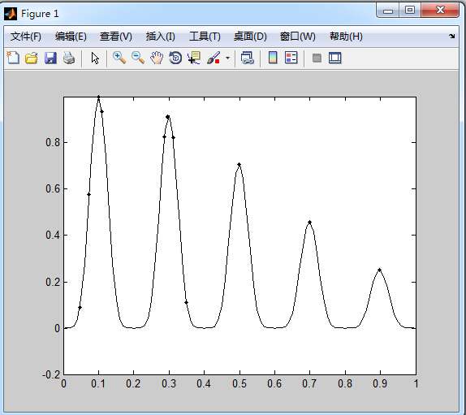
Task: Toggle the Data Cursor tool
Action: tap(194, 58)
